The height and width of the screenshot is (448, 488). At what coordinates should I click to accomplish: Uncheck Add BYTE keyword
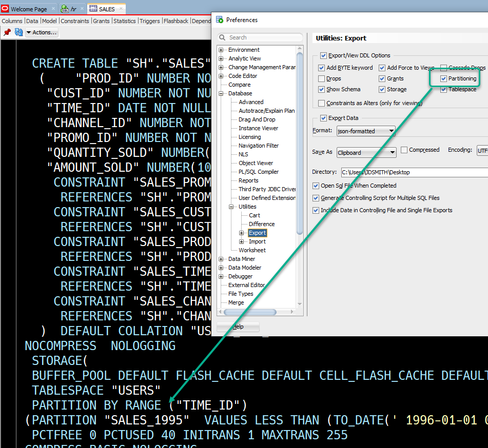click(x=322, y=68)
